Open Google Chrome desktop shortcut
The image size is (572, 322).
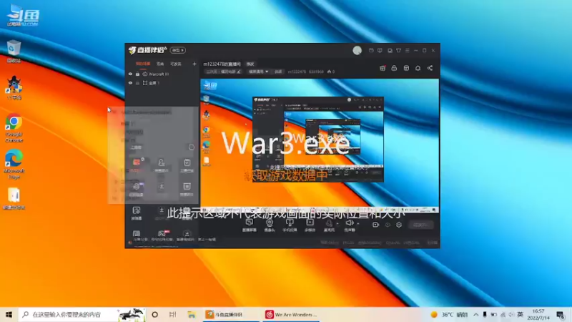tap(14, 128)
